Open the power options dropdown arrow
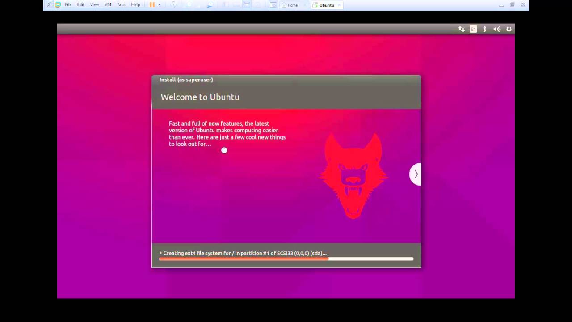This screenshot has width=572, height=322. (x=160, y=5)
